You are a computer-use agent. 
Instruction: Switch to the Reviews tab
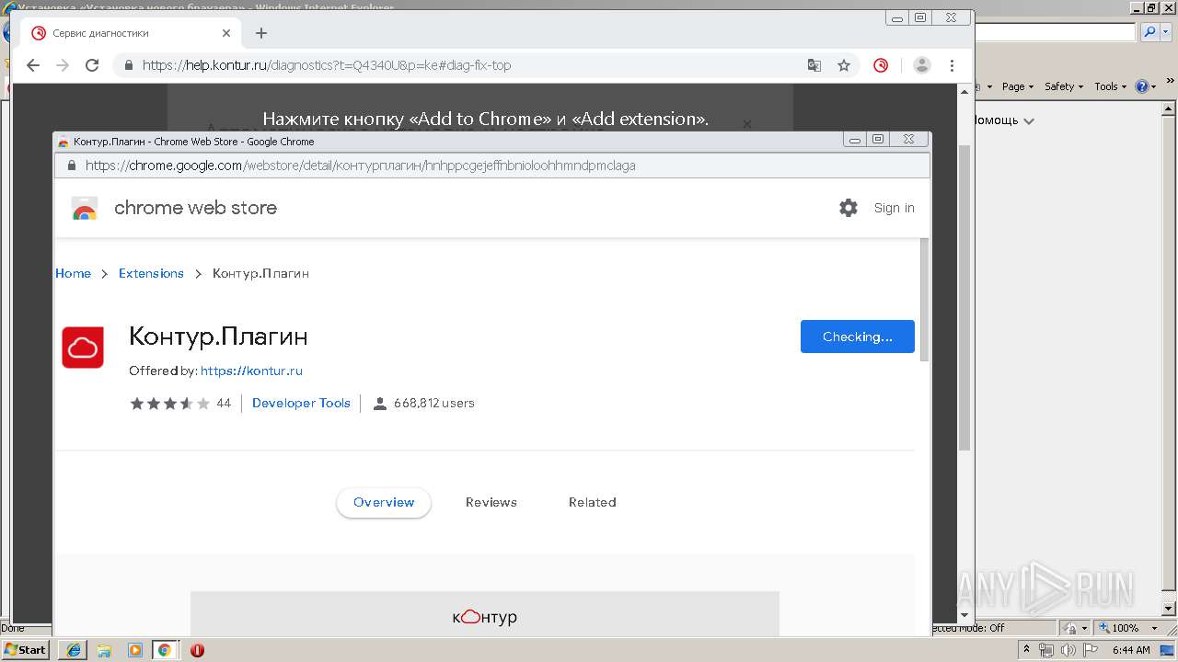[x=491, y=502]
